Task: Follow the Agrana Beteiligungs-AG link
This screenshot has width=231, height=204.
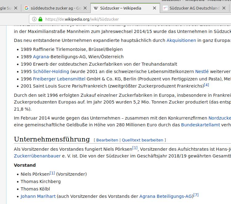Action: (x=166, y=196)
